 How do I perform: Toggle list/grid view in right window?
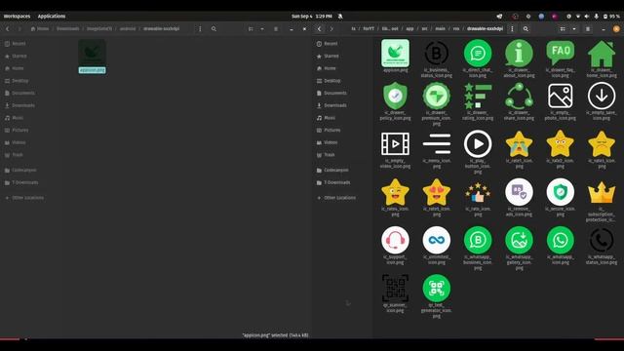[x=563, y=29]
